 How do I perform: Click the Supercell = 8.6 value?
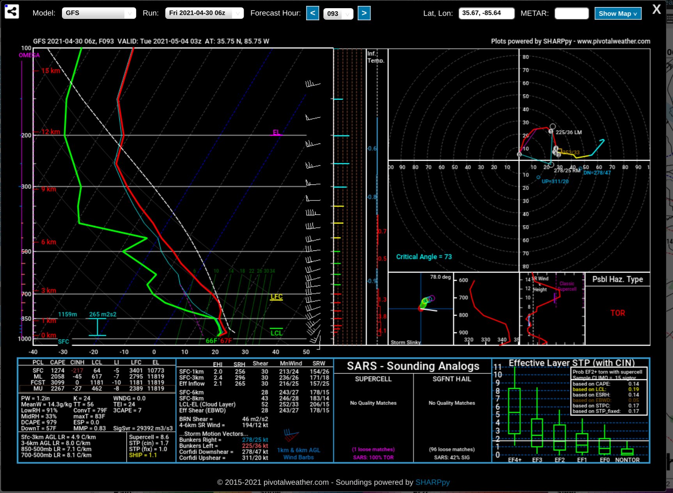tap(149, 437)
